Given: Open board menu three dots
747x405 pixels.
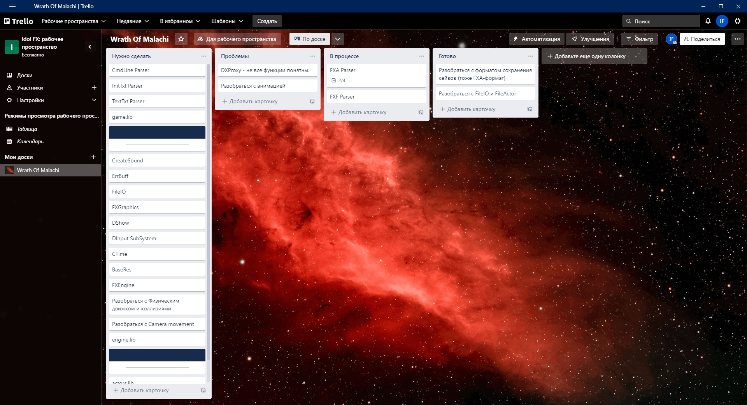Looking at the screenshot, I should pos(738,39).
